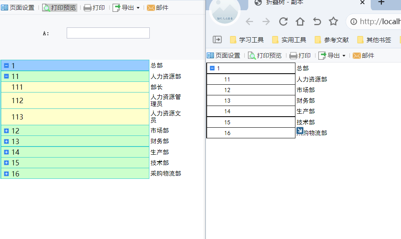Screen dimensions: 401x239
Task: Click the Page Setup icon in left toolbar
Action: 5,8
